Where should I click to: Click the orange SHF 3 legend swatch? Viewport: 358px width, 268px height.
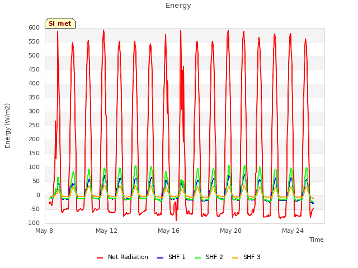pyautogui.click(x=235, y=258)
